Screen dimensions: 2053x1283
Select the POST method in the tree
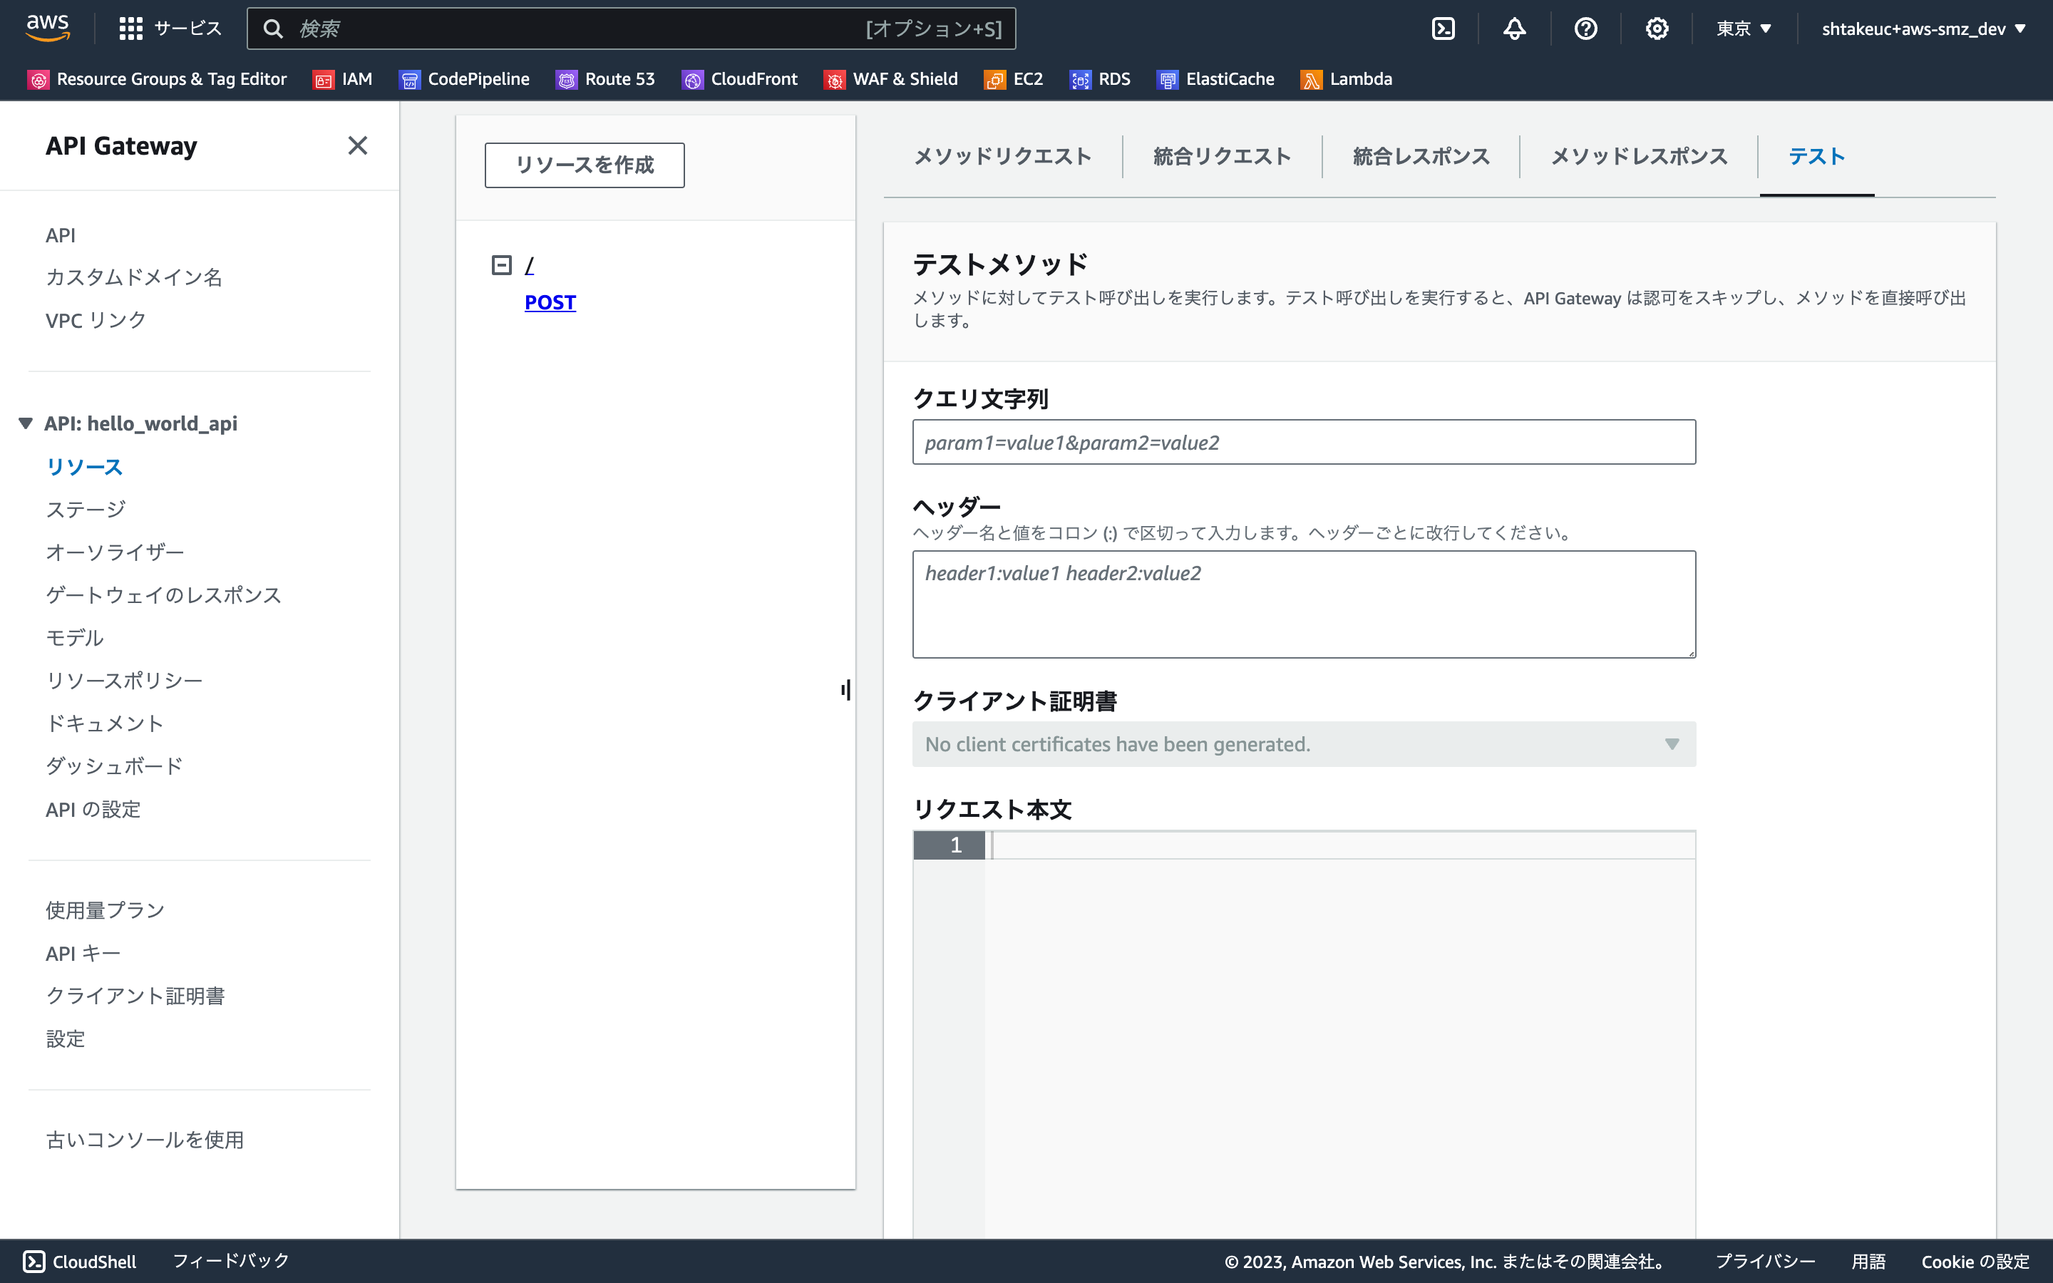pyautogui.click(x=550, y=302)
